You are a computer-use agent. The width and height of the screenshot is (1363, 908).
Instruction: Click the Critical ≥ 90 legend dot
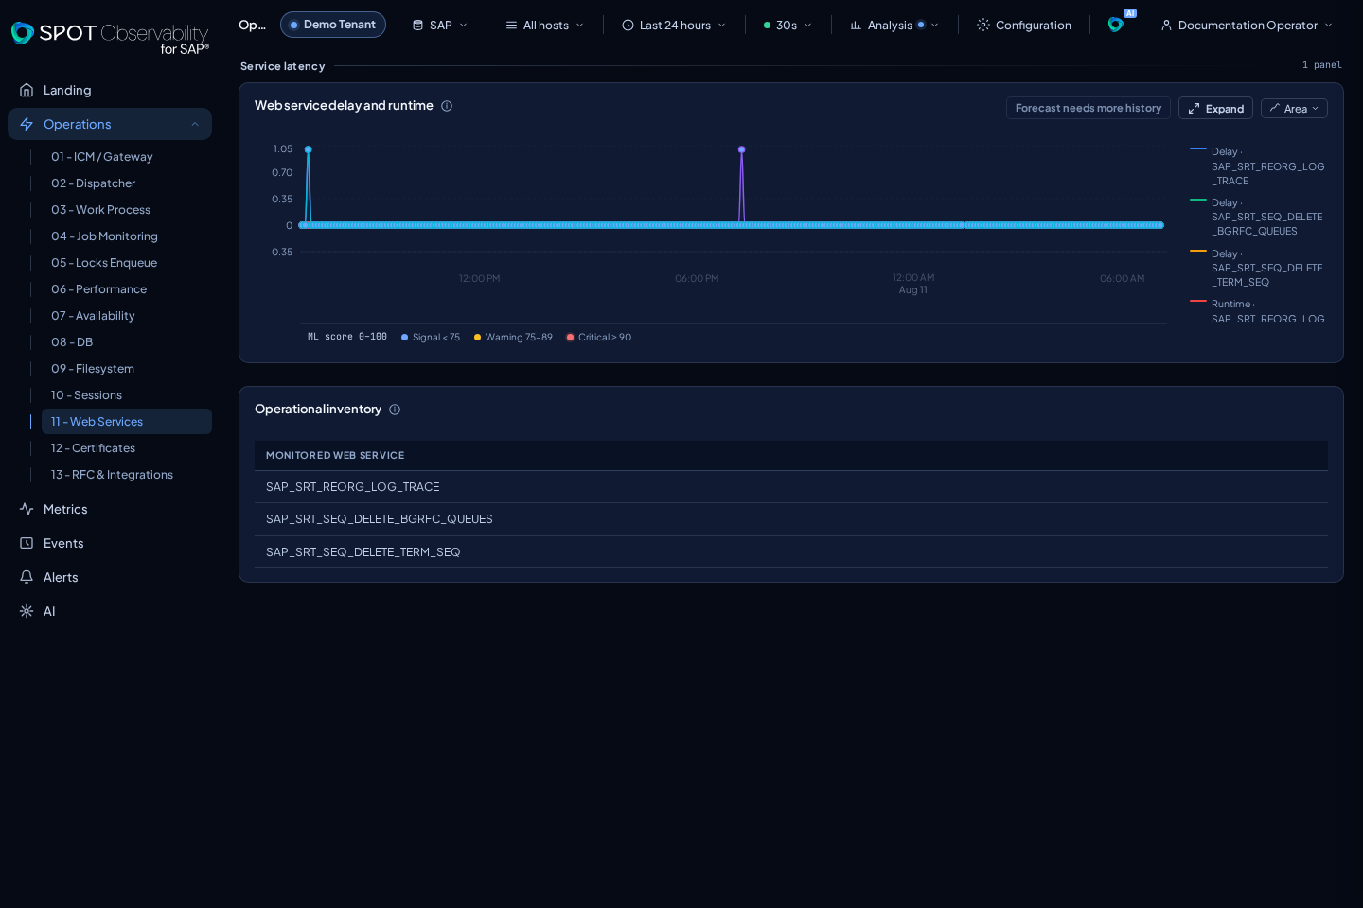[570, 338]
